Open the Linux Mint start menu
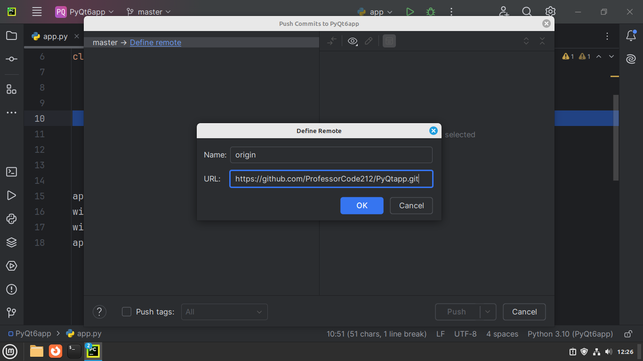 (10, 351)
